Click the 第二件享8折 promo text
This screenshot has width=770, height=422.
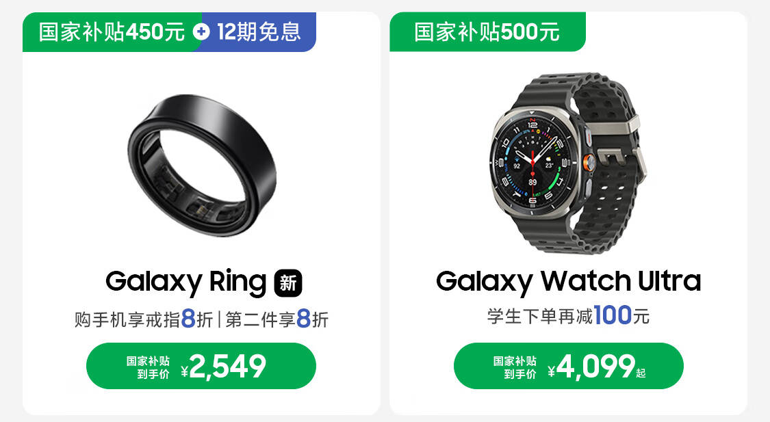pos(277,319)
